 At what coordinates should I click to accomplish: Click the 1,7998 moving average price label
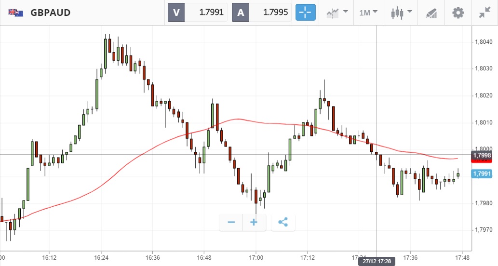pos(482,155)
